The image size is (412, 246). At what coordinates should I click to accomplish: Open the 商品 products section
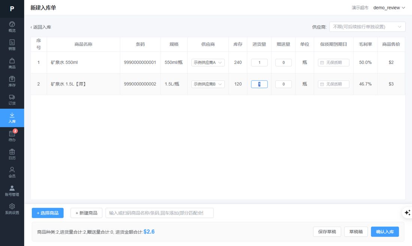coord(12,63)
